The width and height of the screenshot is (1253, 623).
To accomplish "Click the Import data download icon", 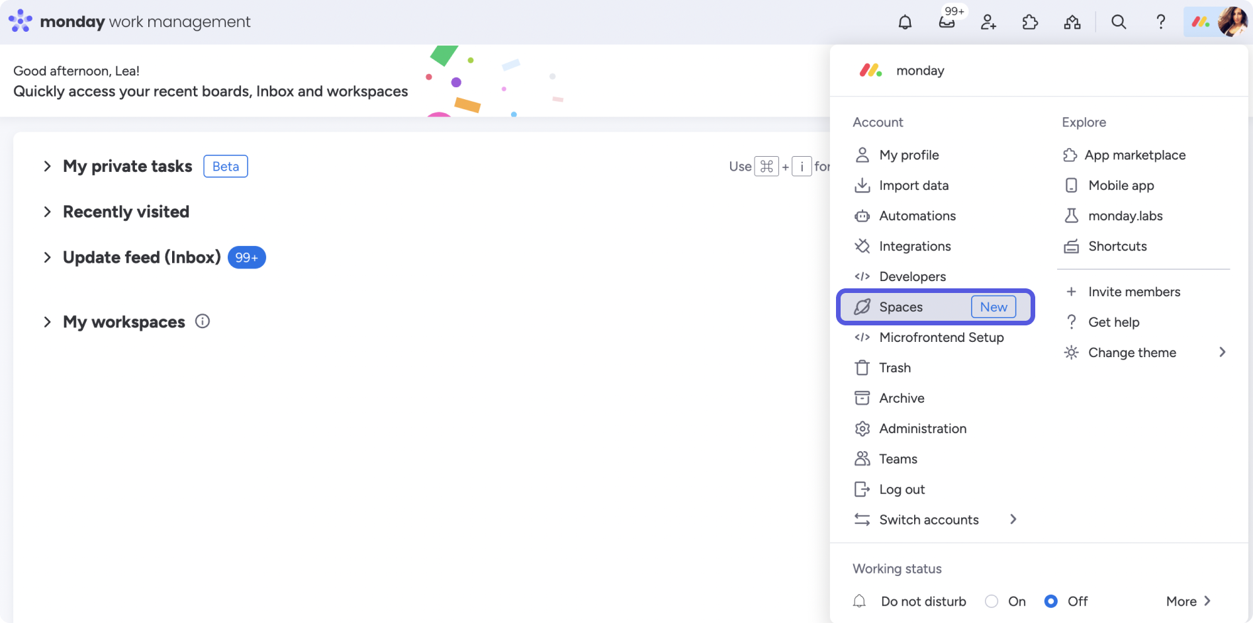I will pyautogui.click(x=862, y=185).
